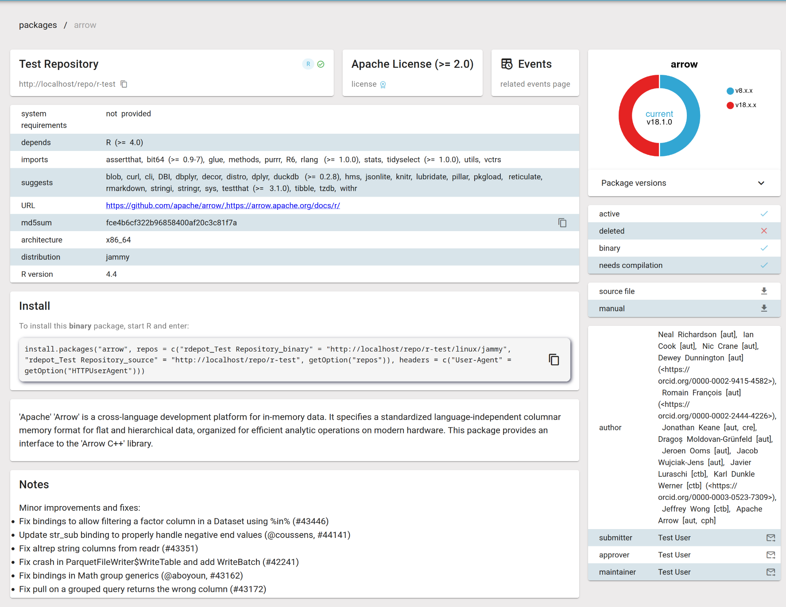The image size is (786, 607).
Task: Click the 'Notes' section heading
Action: pos(34,484)
